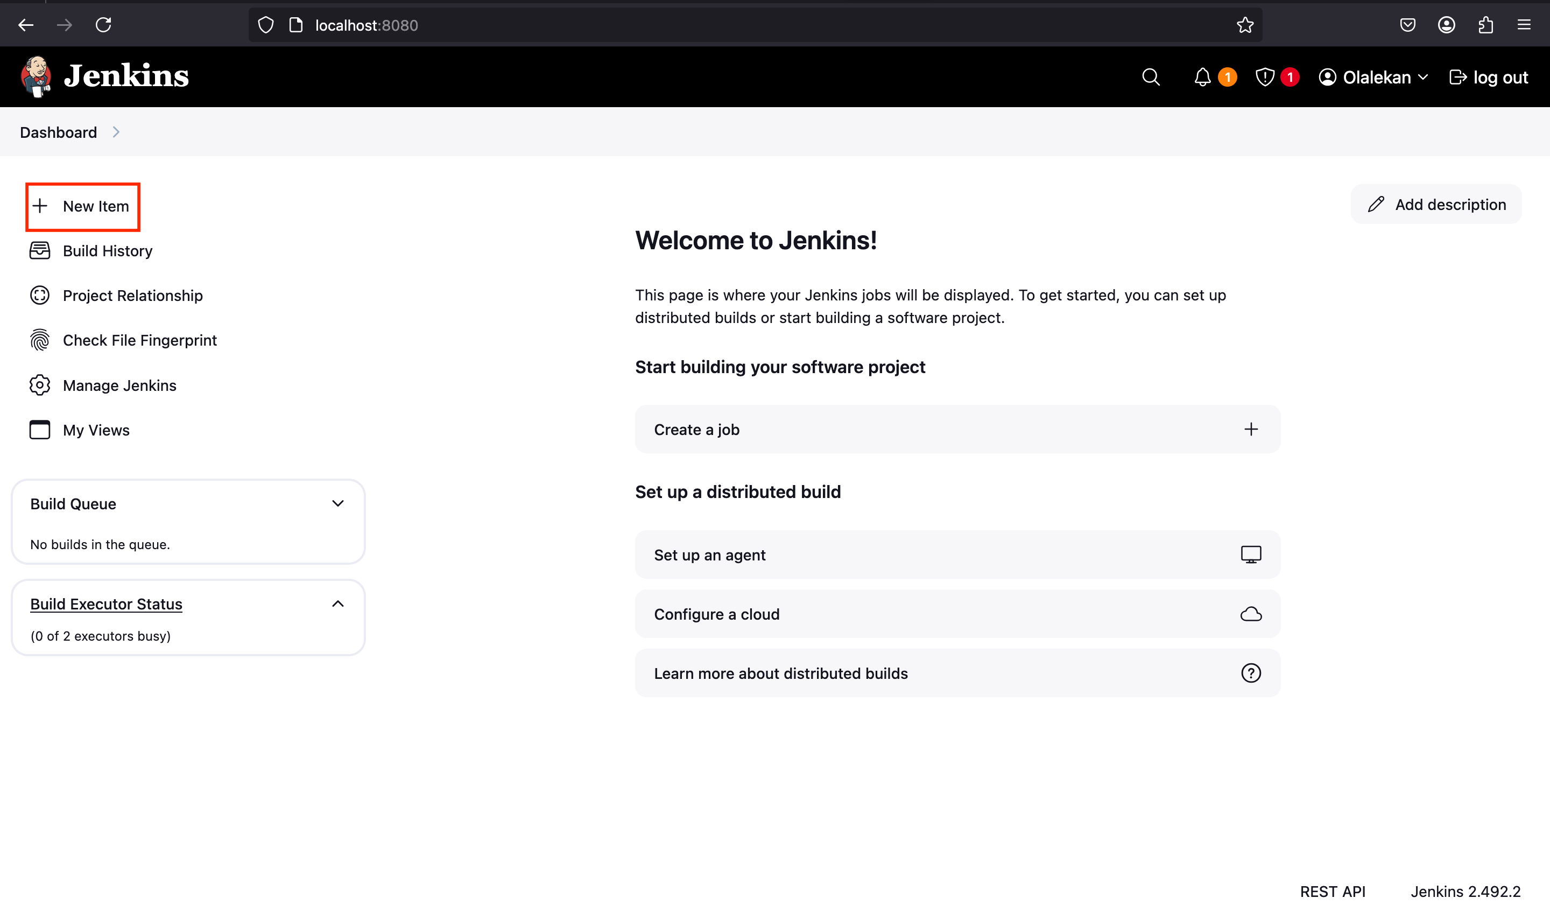The image size is (1550, 912).
Task: Click the "Start building your software project" heading
Action: [780, 367]
